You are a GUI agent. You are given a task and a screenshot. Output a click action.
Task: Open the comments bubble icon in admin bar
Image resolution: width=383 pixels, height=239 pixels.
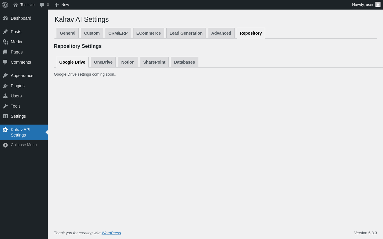coord(42,5)
